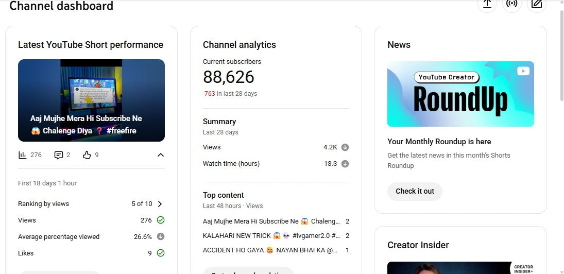Viewport: 564px width, 274px height.
Task: Open Aaj Mujhe Mera Hi Subscribe top content entry
Action: click(271, 221)
